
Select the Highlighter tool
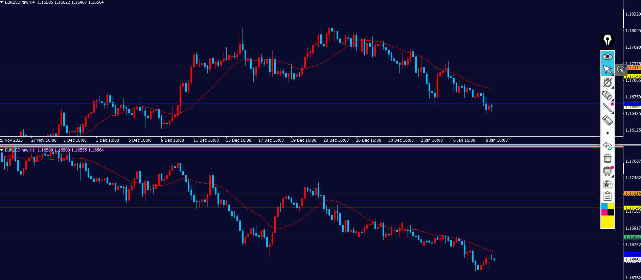tap(608, 95)
